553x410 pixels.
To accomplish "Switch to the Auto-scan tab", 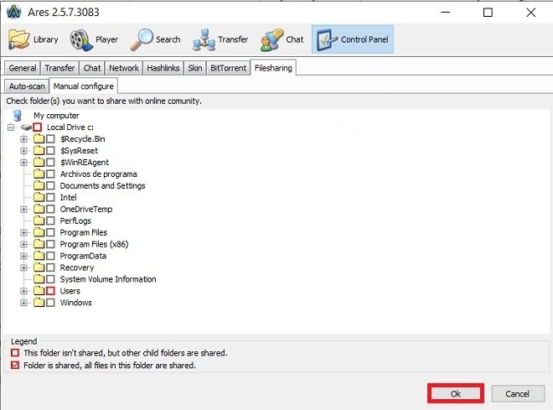I will click(27, 86).
